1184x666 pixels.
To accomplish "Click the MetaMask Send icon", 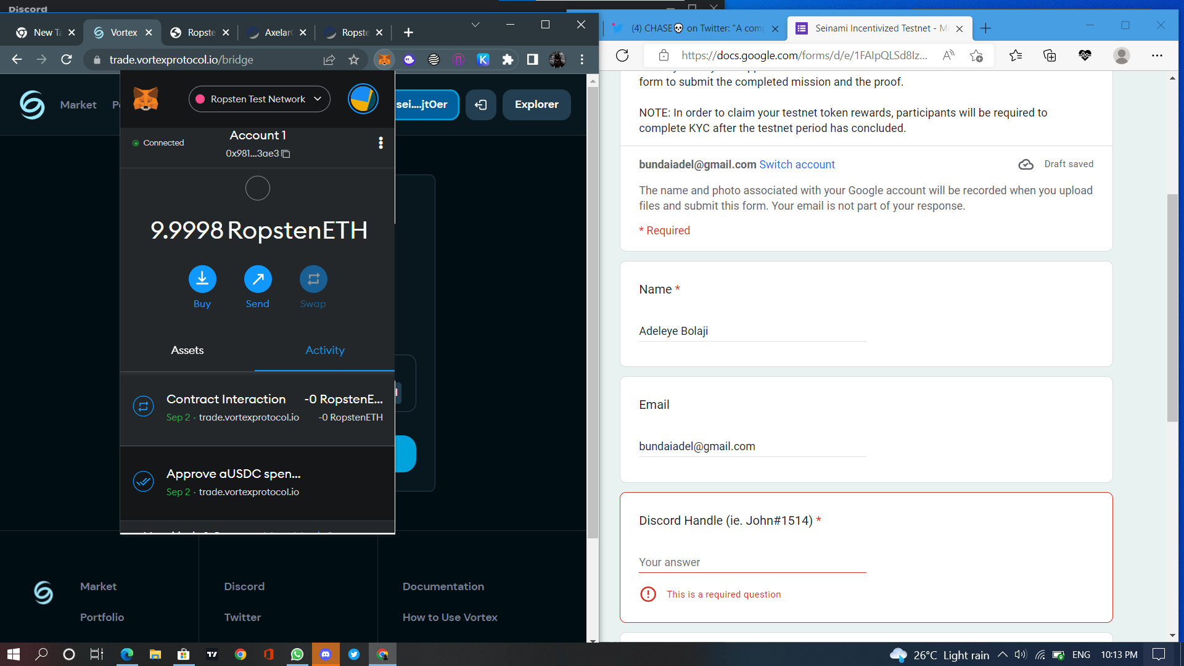I will [258, 279].
